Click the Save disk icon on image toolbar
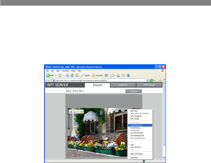The image size is (211, 163). (71, 112)
